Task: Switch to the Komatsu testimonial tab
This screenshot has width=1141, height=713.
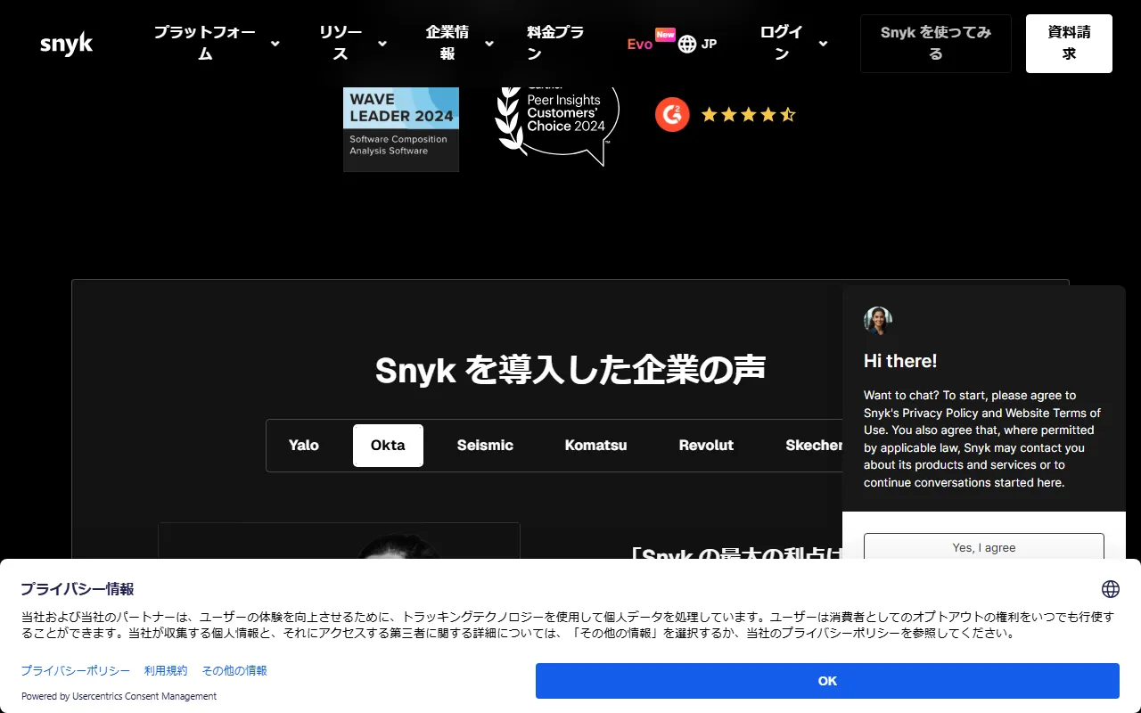Action: (x=595, y=445)
